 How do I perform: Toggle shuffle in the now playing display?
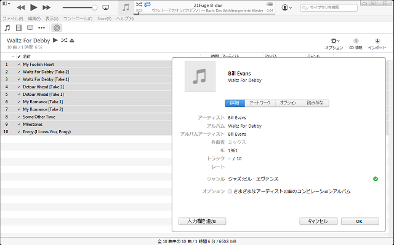pyautogui.click(x=139, y=4)
